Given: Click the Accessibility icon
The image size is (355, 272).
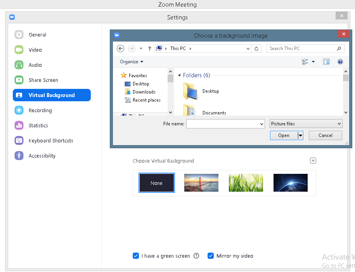Looking at the screenshot, I should 19,156.
